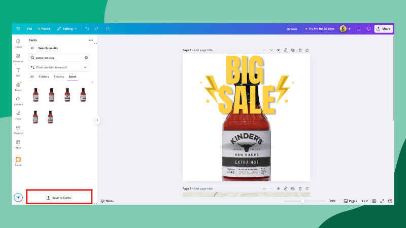Select second bottle thumbnail in second row
The height and width of the screenshot is (228, 406).
[50, 117]
